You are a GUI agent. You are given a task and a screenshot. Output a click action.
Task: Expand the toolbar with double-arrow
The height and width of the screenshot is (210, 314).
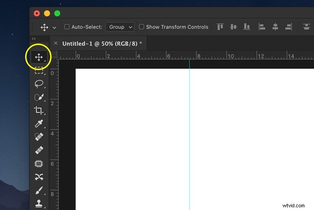pos(34,39)
